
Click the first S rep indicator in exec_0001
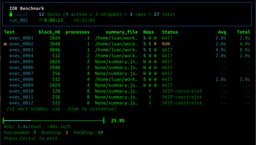click(145, 38)
